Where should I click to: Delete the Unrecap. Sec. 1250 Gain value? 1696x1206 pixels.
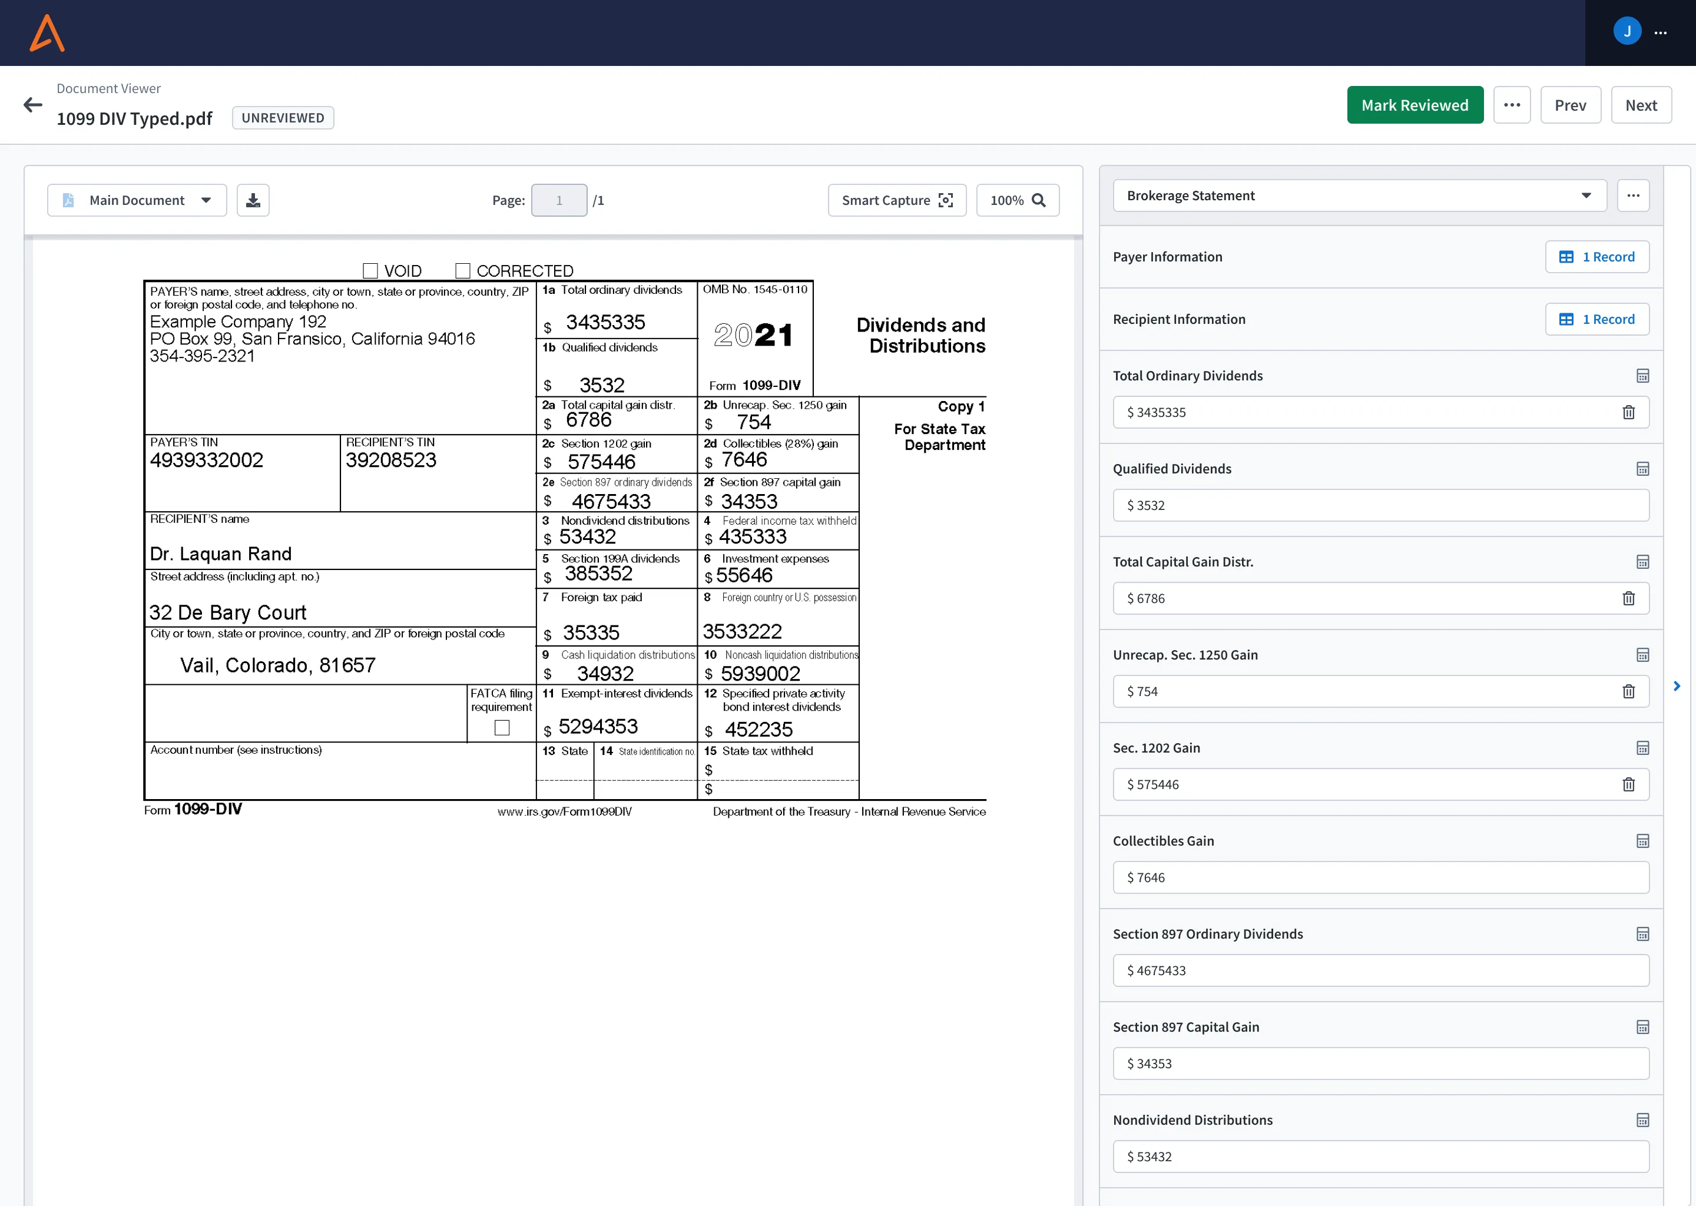click(1628, 691)
